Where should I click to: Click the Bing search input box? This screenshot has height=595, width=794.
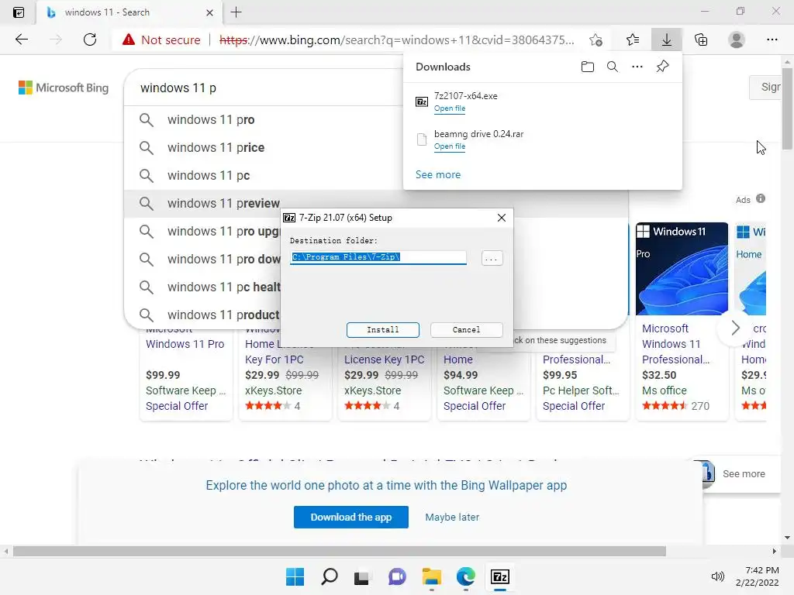pos(264,88)
